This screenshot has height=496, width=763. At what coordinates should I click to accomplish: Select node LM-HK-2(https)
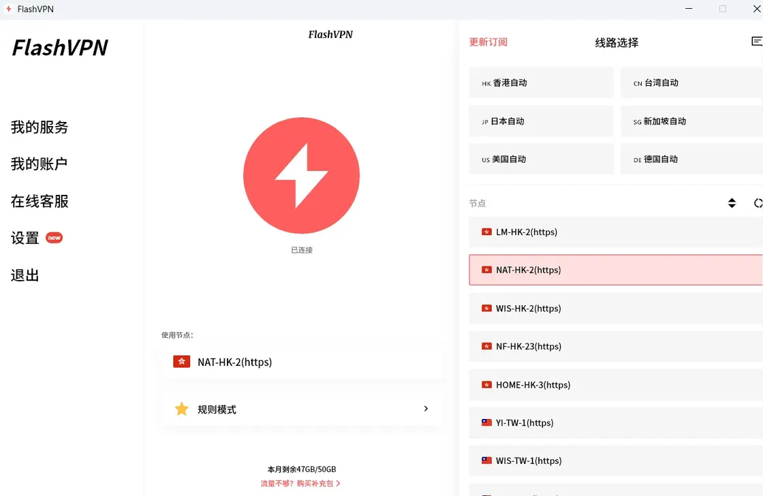point(616,232)
